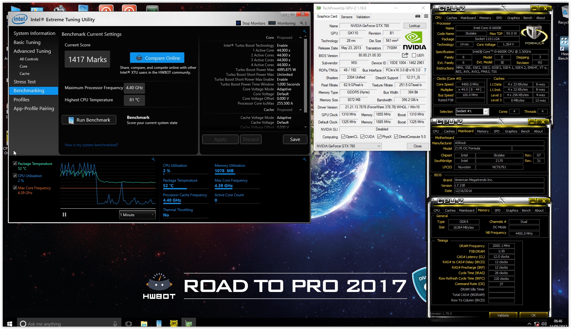This screenshot has height=329, width=571.
Task: Toggle Package Temperature graph checkbox
Action: [15, 163]
